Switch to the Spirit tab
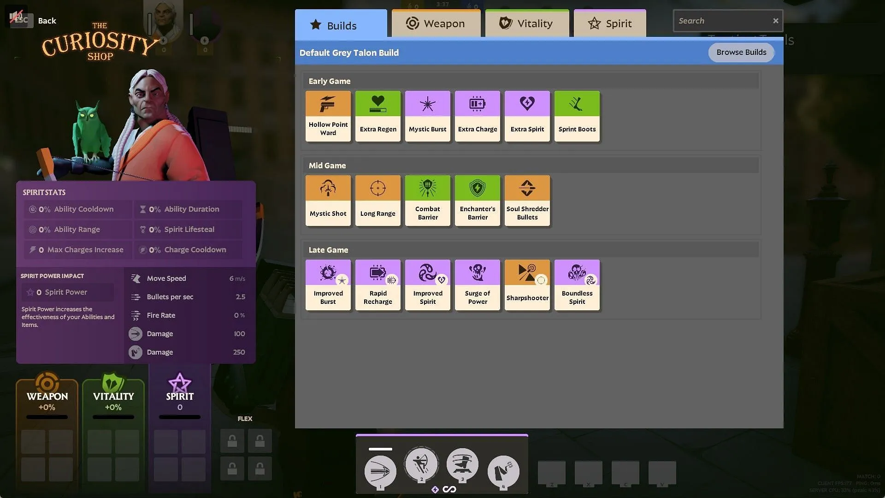Viewport: 885px width, 498px height. [x=608, y=23]
